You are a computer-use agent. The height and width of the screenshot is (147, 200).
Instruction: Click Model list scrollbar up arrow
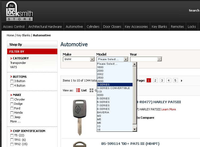point(135,64)
